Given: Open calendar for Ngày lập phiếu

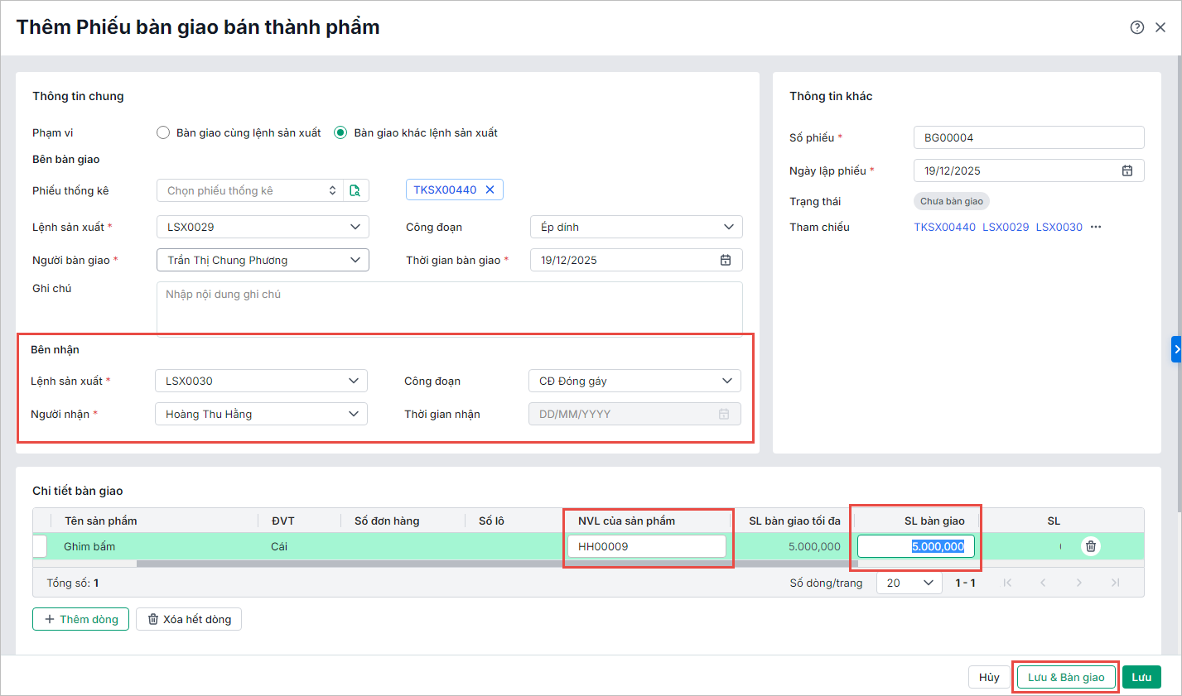Looking at the screenshot, I should 1127,170.
